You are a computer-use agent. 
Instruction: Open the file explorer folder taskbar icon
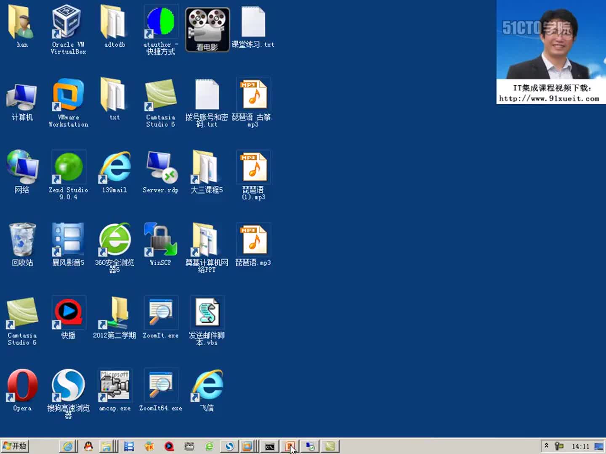click(x=109, y=446)
